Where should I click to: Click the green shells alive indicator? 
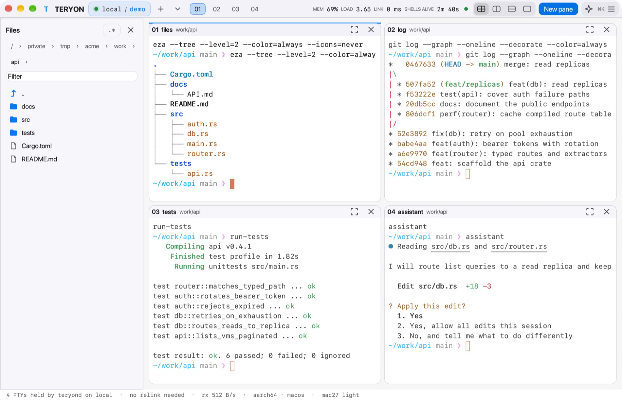tap(466, 9)
